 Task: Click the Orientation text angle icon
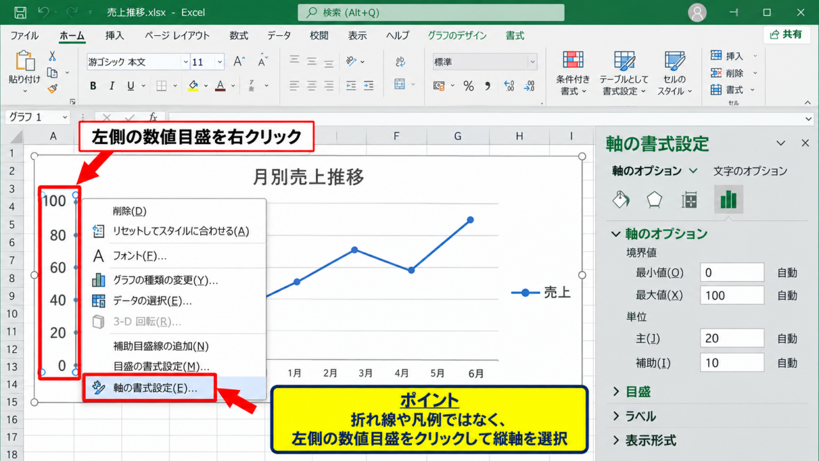coord(352,61)
